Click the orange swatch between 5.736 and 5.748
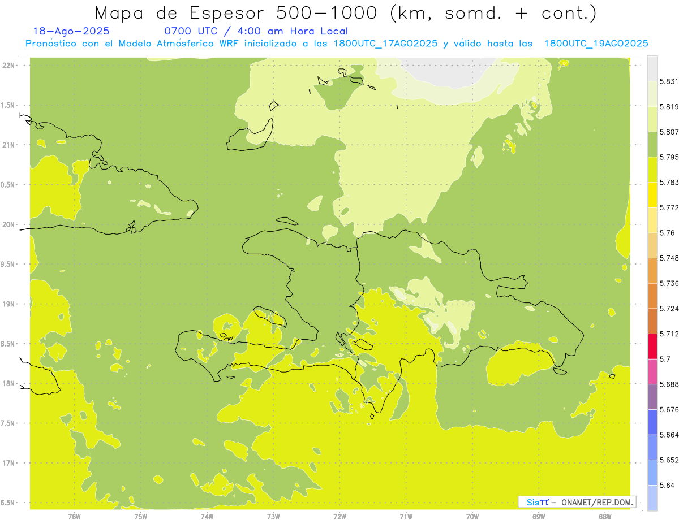Viewport: 679px width, 524px height. coord(652,270)
